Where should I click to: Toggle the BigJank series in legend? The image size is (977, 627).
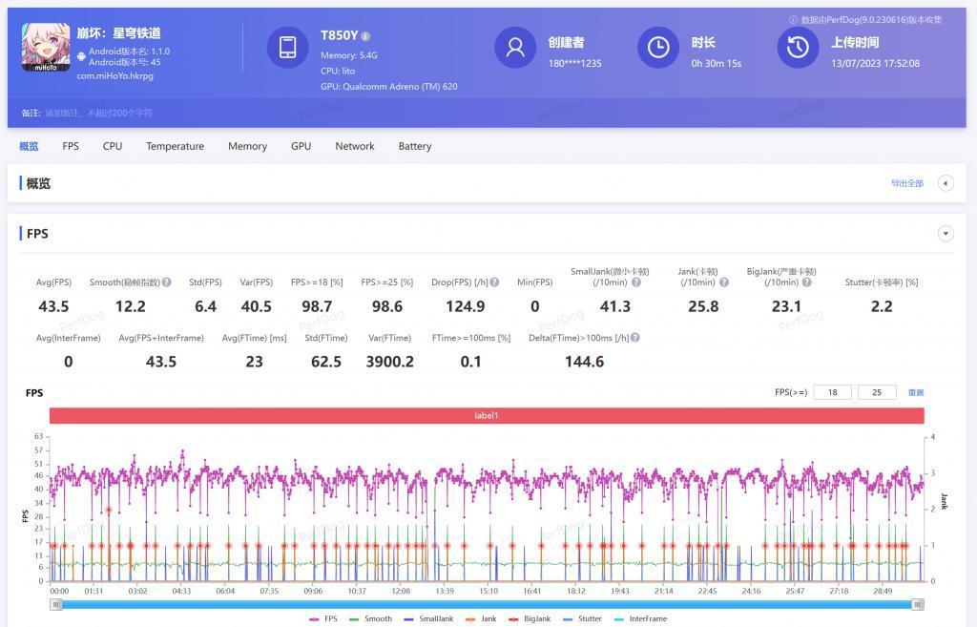(x=530, y=619)
